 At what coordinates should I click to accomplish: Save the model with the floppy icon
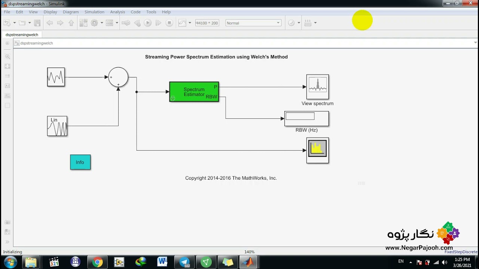pos(37,23)
